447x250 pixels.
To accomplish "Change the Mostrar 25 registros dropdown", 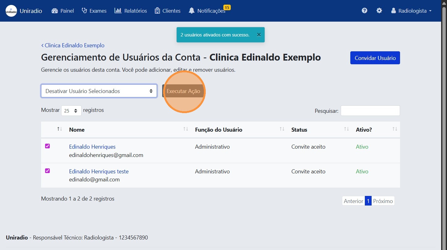I will tap(71, 110).
